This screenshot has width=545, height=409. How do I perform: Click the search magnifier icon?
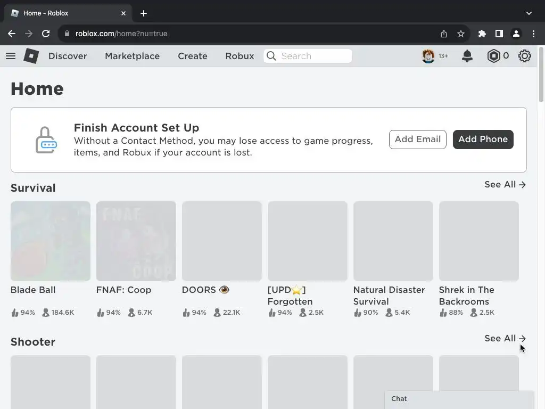271,56
